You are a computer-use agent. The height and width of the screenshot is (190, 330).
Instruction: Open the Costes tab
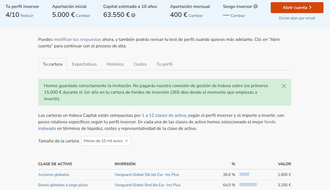tap(140, 64)
